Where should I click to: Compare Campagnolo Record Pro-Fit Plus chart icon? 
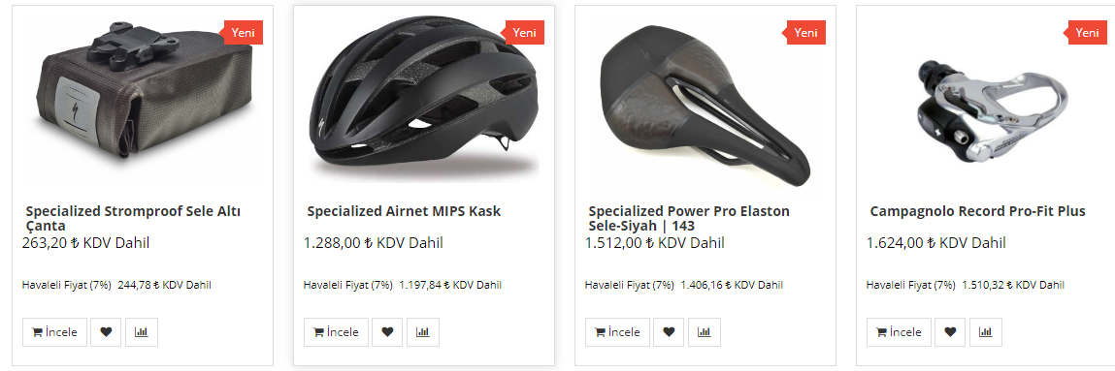coord(986,332)
